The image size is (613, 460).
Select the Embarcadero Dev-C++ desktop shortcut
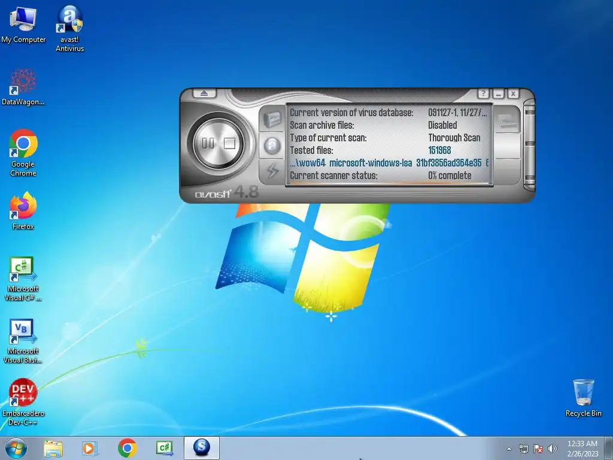(23, 402)
